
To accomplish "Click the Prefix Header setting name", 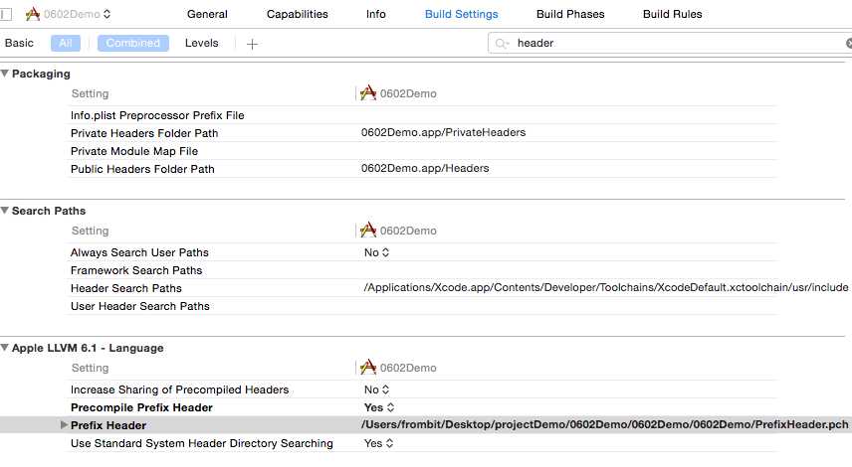I will pyautogui.click(x=108, y=425).
